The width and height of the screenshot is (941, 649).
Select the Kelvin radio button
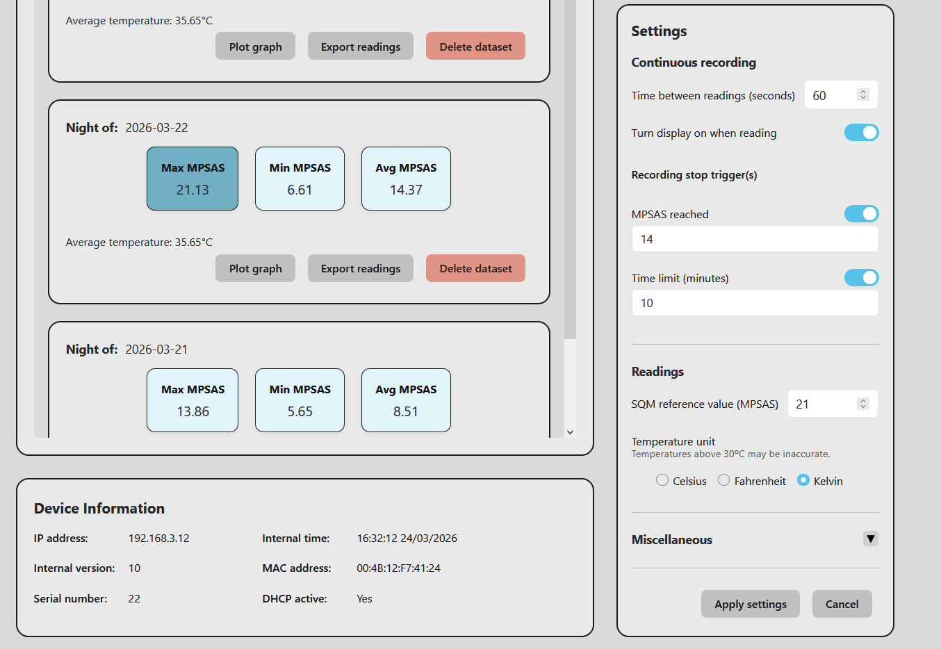pos(803,480)
